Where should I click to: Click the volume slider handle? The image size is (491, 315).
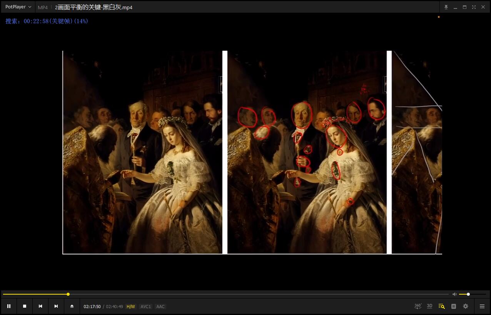click(x=468, y=294)
